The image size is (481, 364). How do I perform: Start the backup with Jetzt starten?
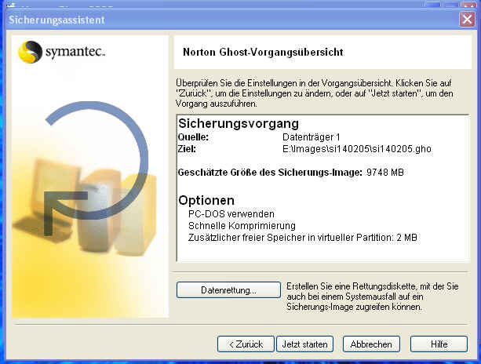point(304,344)
